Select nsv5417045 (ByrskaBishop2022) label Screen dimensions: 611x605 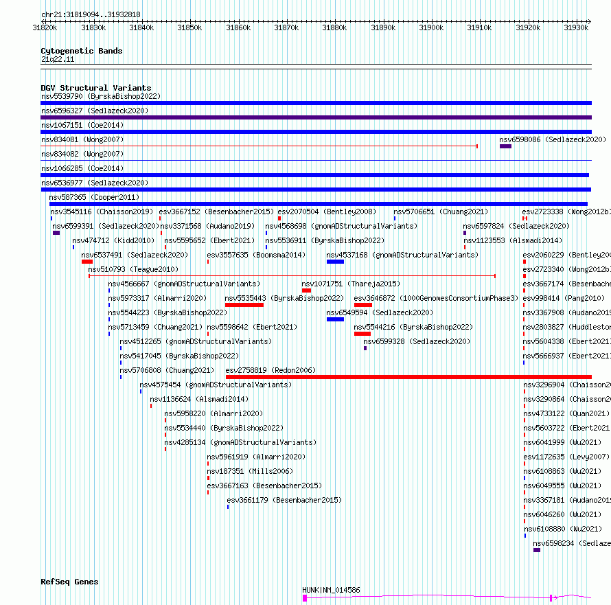pyautogui.click(x=179, y=356)
